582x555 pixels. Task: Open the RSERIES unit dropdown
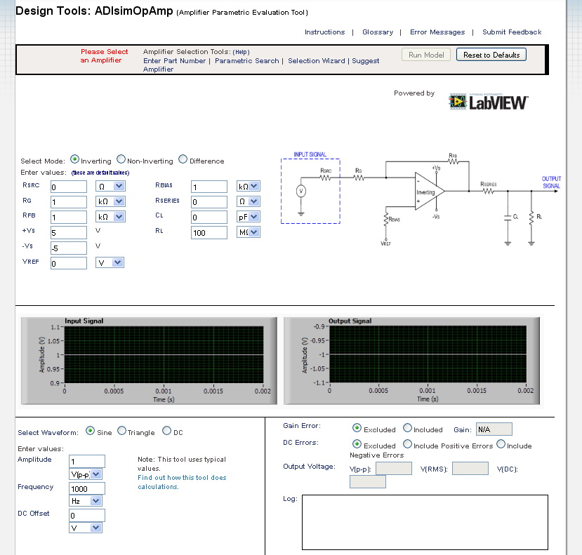point(249,201)
